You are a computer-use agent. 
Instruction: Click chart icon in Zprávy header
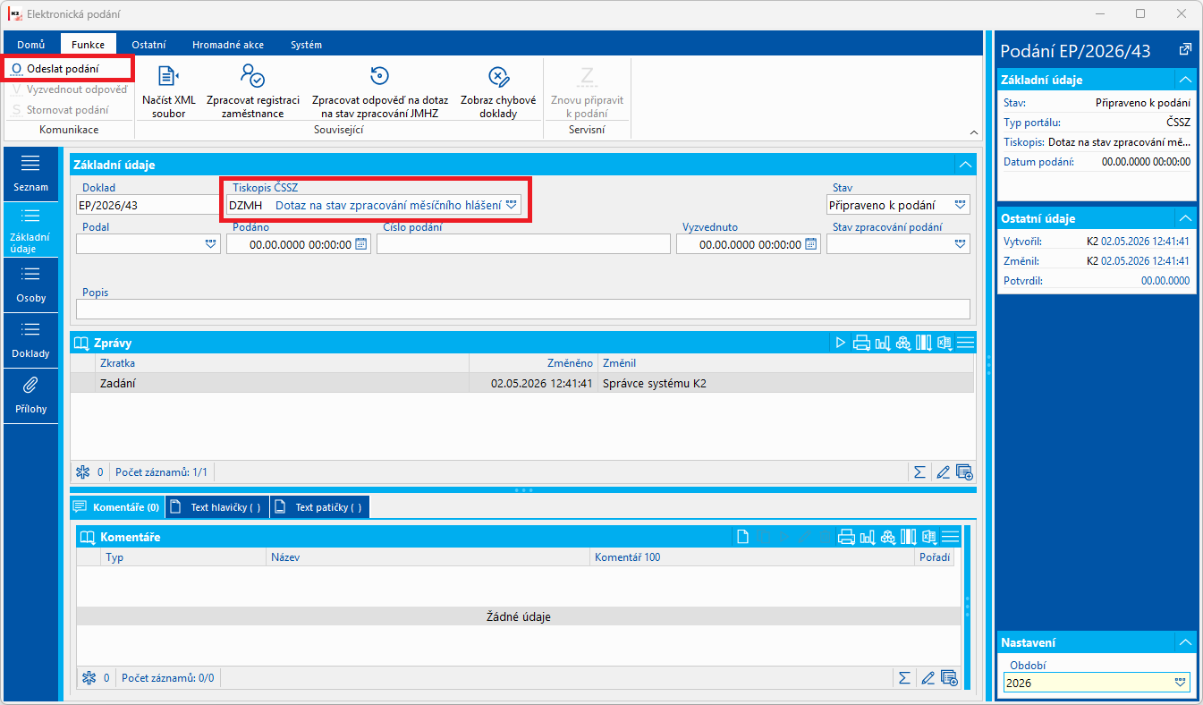pyautogui.click(x=882, y=343)
